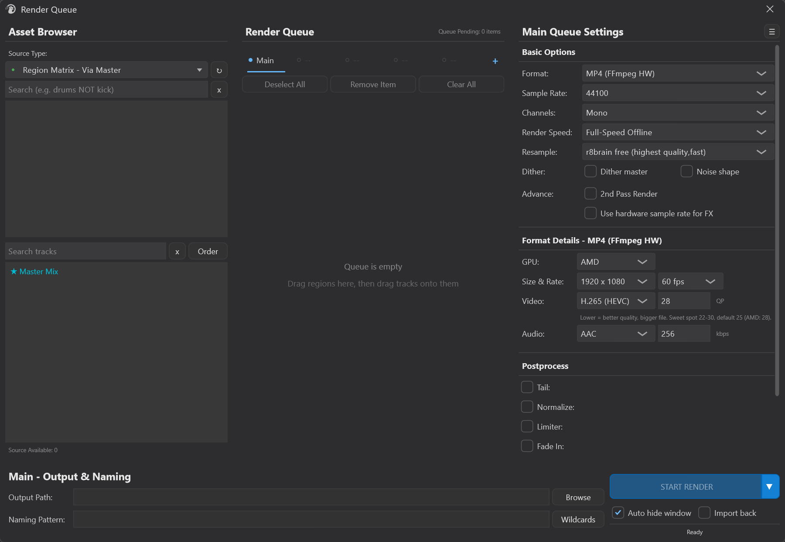Browse for output path
785x542 pixels.
(578, 498)
